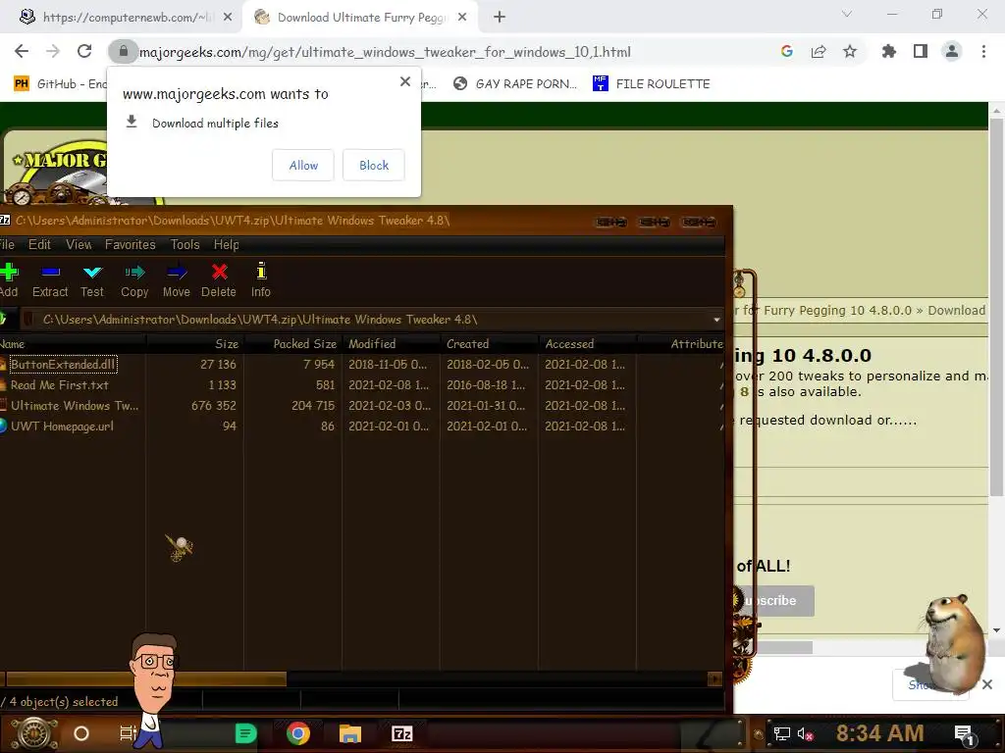
Task: Open a new browser tab
Action: click(500, 18)
